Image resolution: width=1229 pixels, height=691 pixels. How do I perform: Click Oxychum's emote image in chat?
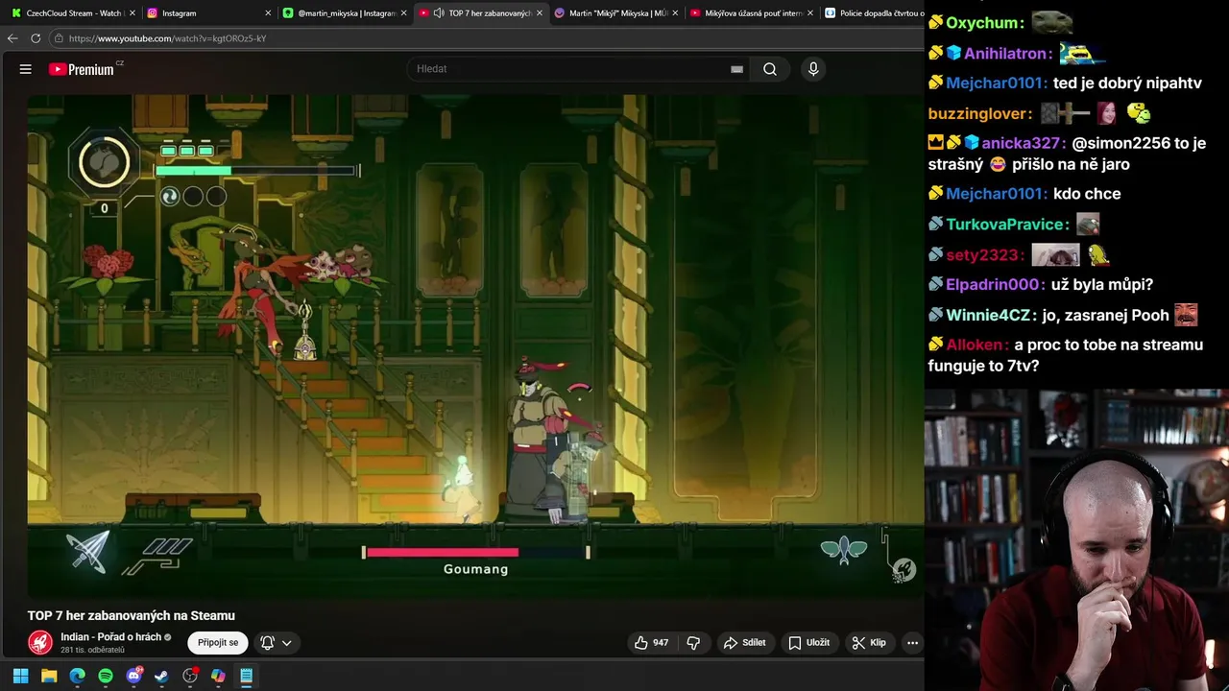(1051, 21)
